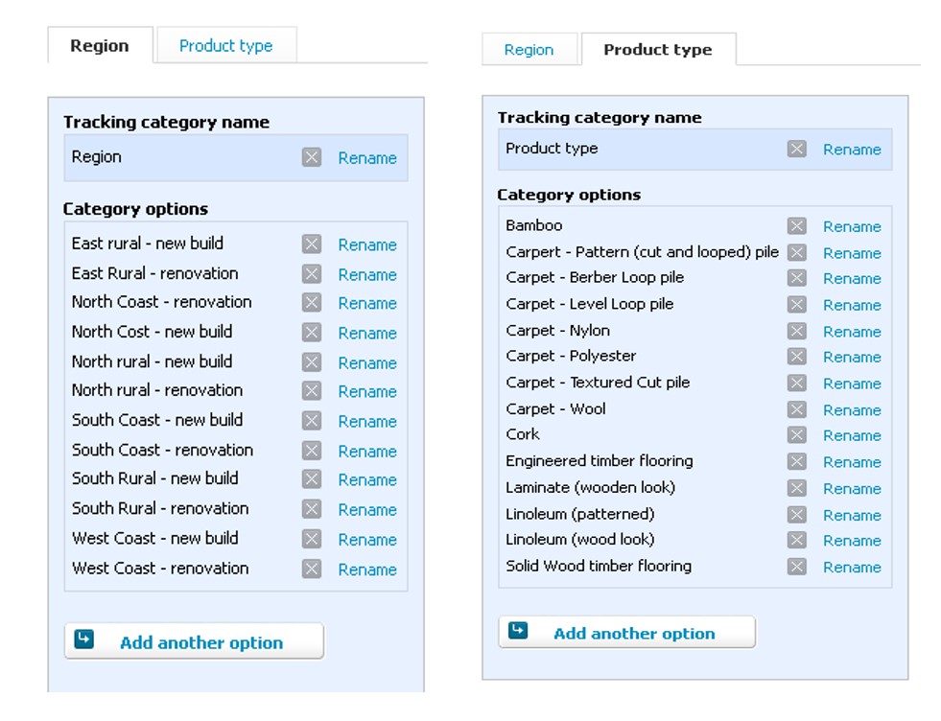Delete the 'South Rural - renovation' region option

tap(312, 509)
